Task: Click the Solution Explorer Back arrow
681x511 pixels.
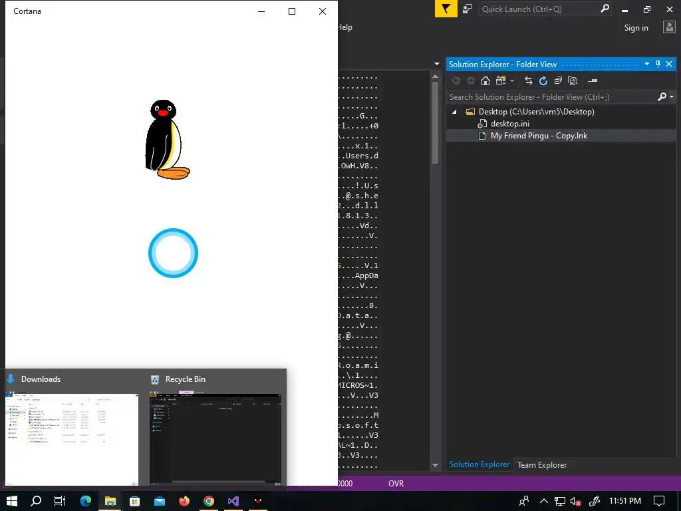Action: click(x=456, y=81)
